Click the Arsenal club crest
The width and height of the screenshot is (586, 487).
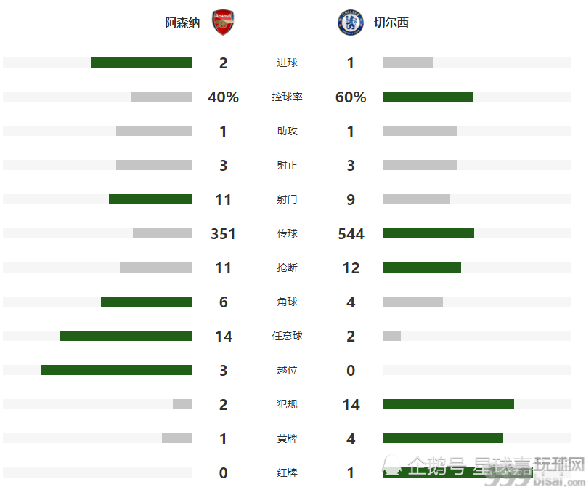pyautogui.click(x=223, y=23)
